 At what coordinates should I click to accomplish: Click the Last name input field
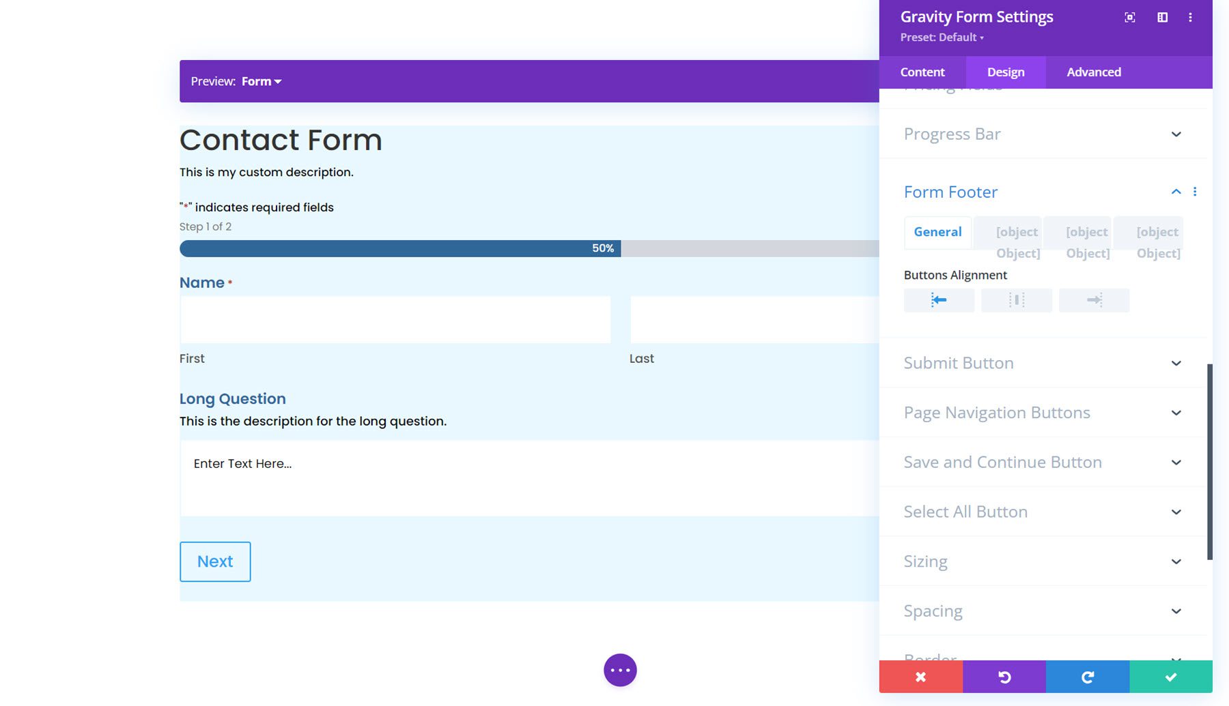pos(754,319)
